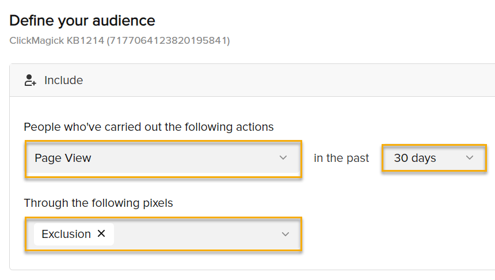Click the 'Through the following pixels' label

pos(98,203)
